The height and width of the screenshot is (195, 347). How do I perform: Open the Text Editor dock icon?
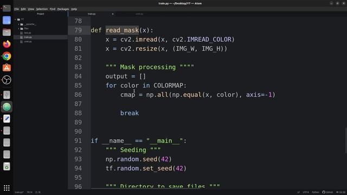(7, 119)
